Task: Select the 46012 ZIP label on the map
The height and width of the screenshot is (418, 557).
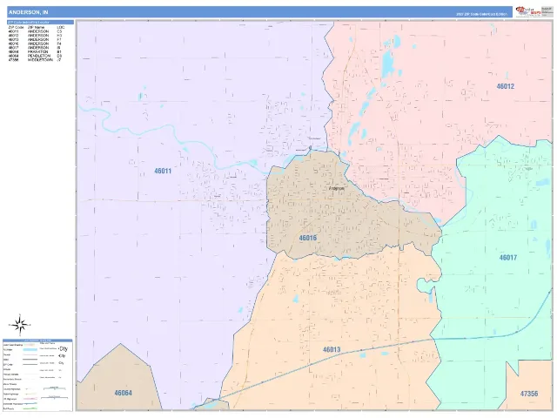Action: (x=505, y=86)
